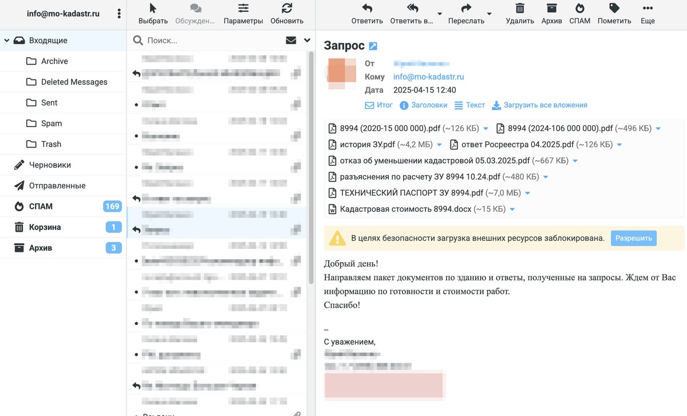Switch to Текст plain view
The image size is (687, 416).
[469, 105]
